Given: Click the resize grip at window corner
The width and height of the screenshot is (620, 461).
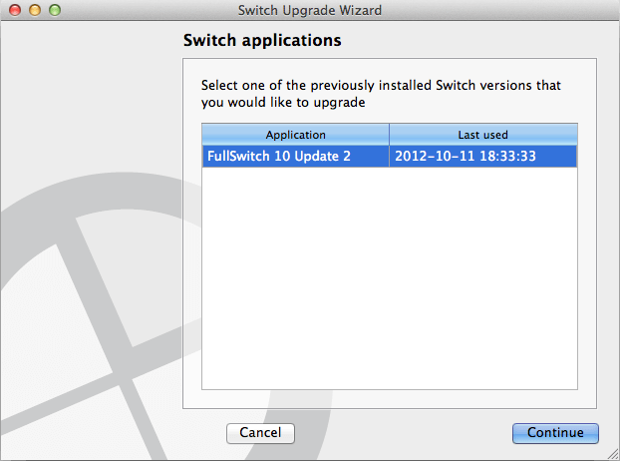Looking at the screenshot, I should click(613, 454).
